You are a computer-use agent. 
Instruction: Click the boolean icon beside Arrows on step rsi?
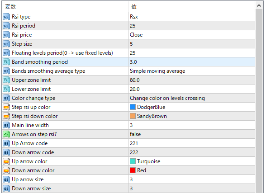(6, 134)
